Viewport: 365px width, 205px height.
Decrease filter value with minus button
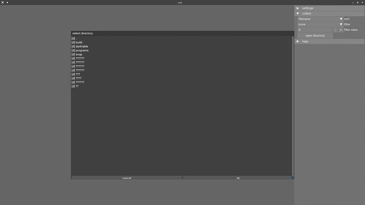coord(335,30)
